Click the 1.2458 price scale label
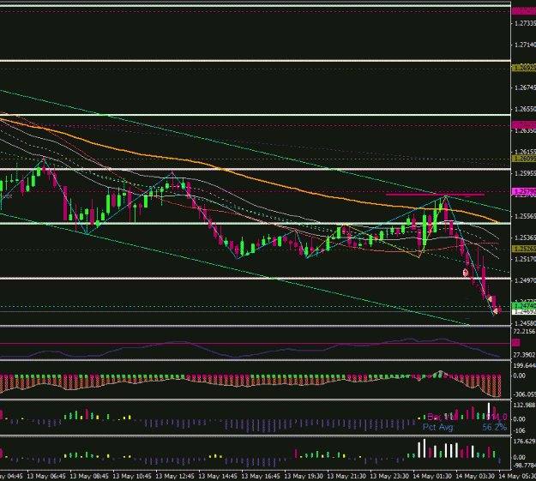 pos(525,323)
